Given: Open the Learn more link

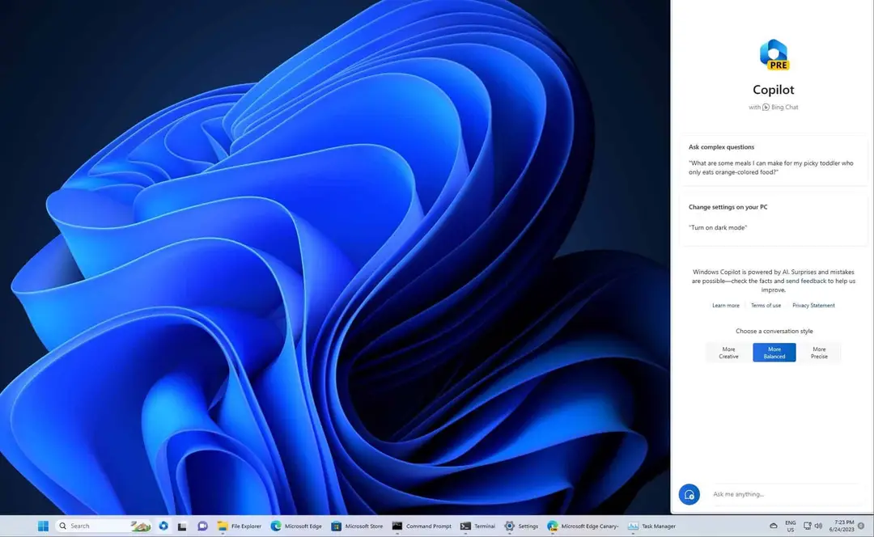Looking at the screenshot, I should (726, 305).
